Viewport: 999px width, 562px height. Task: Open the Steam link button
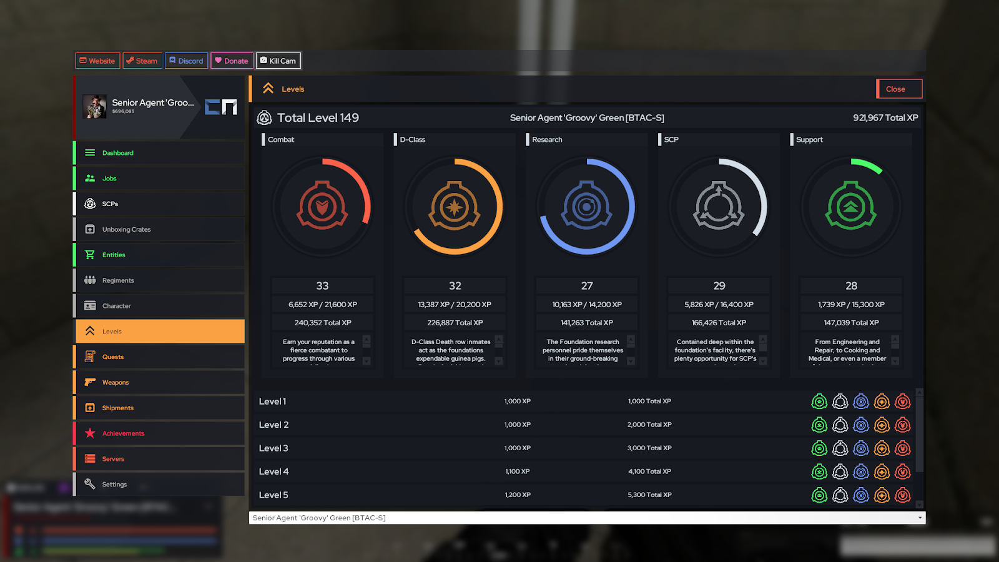tap(142, 61)
